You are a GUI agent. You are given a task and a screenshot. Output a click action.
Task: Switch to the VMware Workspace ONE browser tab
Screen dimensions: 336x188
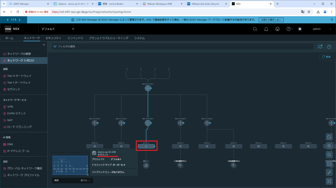[162, 4]
